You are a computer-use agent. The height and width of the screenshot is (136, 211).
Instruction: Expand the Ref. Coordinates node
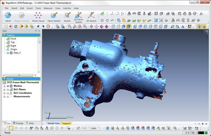[4, 93]
